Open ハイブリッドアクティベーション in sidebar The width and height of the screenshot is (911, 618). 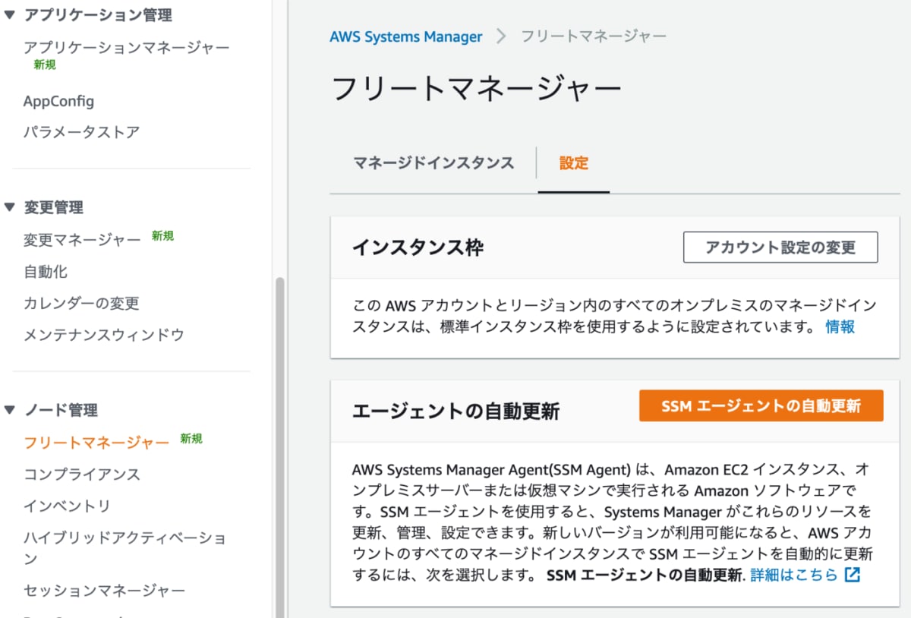[x=125, y=548]
